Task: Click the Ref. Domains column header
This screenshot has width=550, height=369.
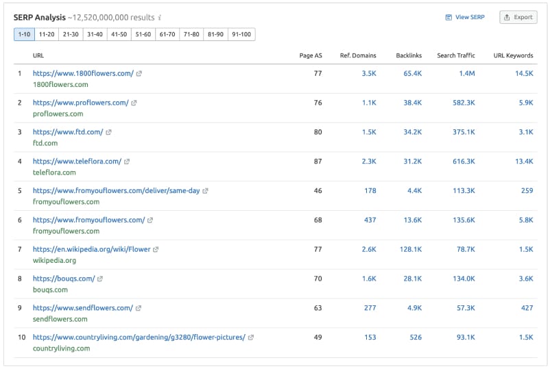Action: click(358, 55)
